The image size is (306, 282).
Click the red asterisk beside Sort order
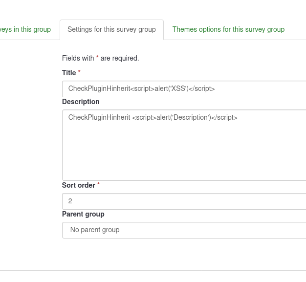(x=98, y=185)
